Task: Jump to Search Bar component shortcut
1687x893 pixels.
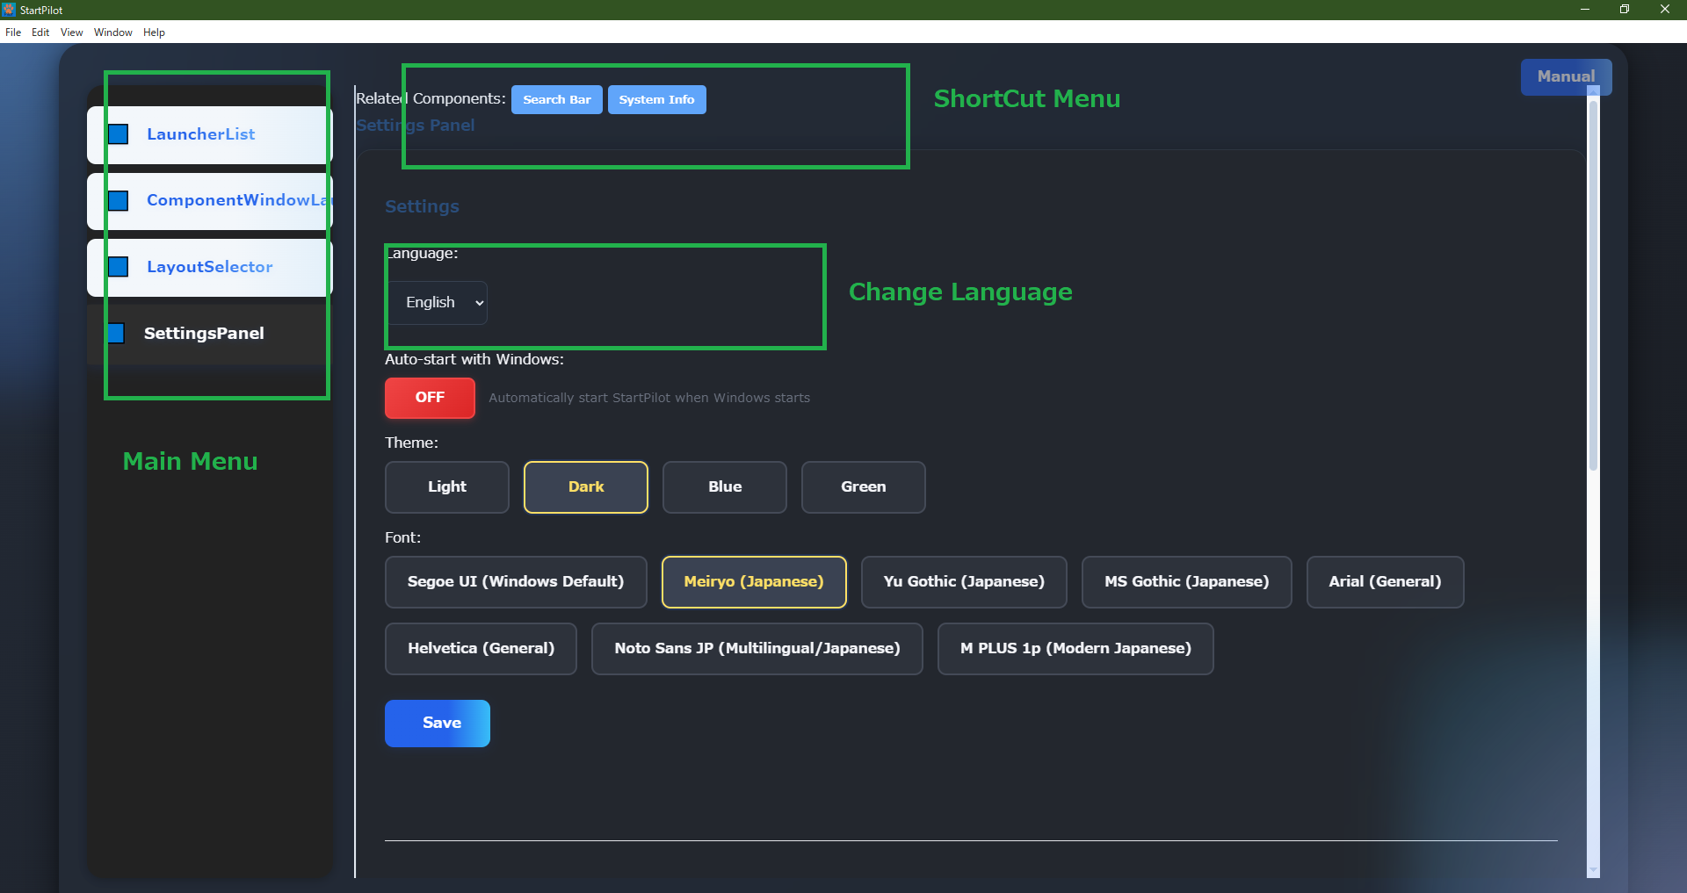Action: pyautogui.click(x=556, y=100)
